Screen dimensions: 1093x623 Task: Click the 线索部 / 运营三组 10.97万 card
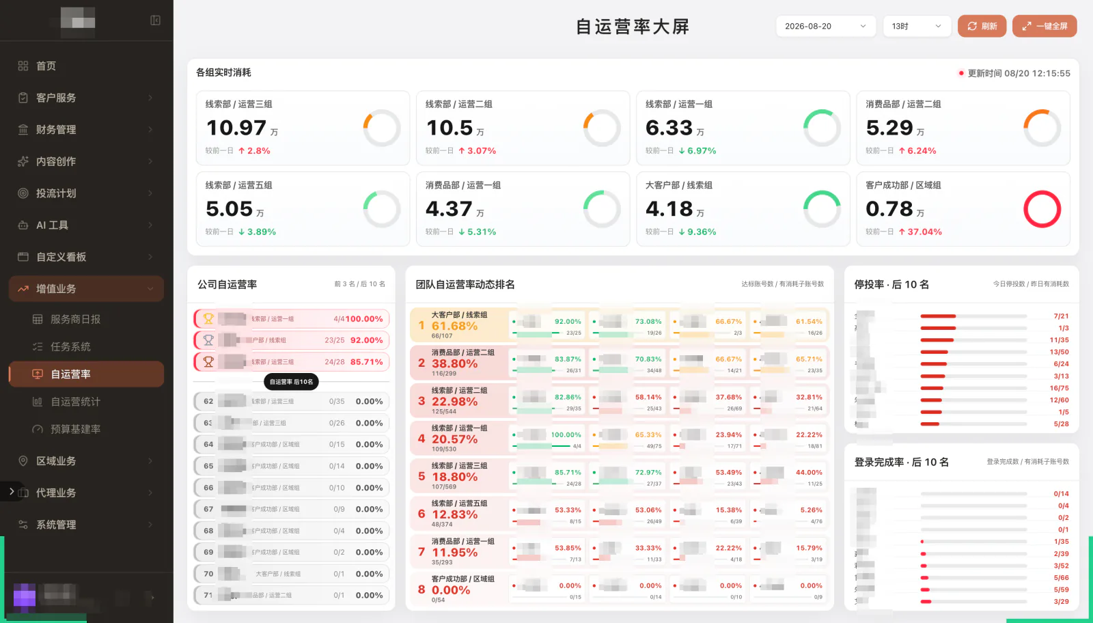(303, 128)
